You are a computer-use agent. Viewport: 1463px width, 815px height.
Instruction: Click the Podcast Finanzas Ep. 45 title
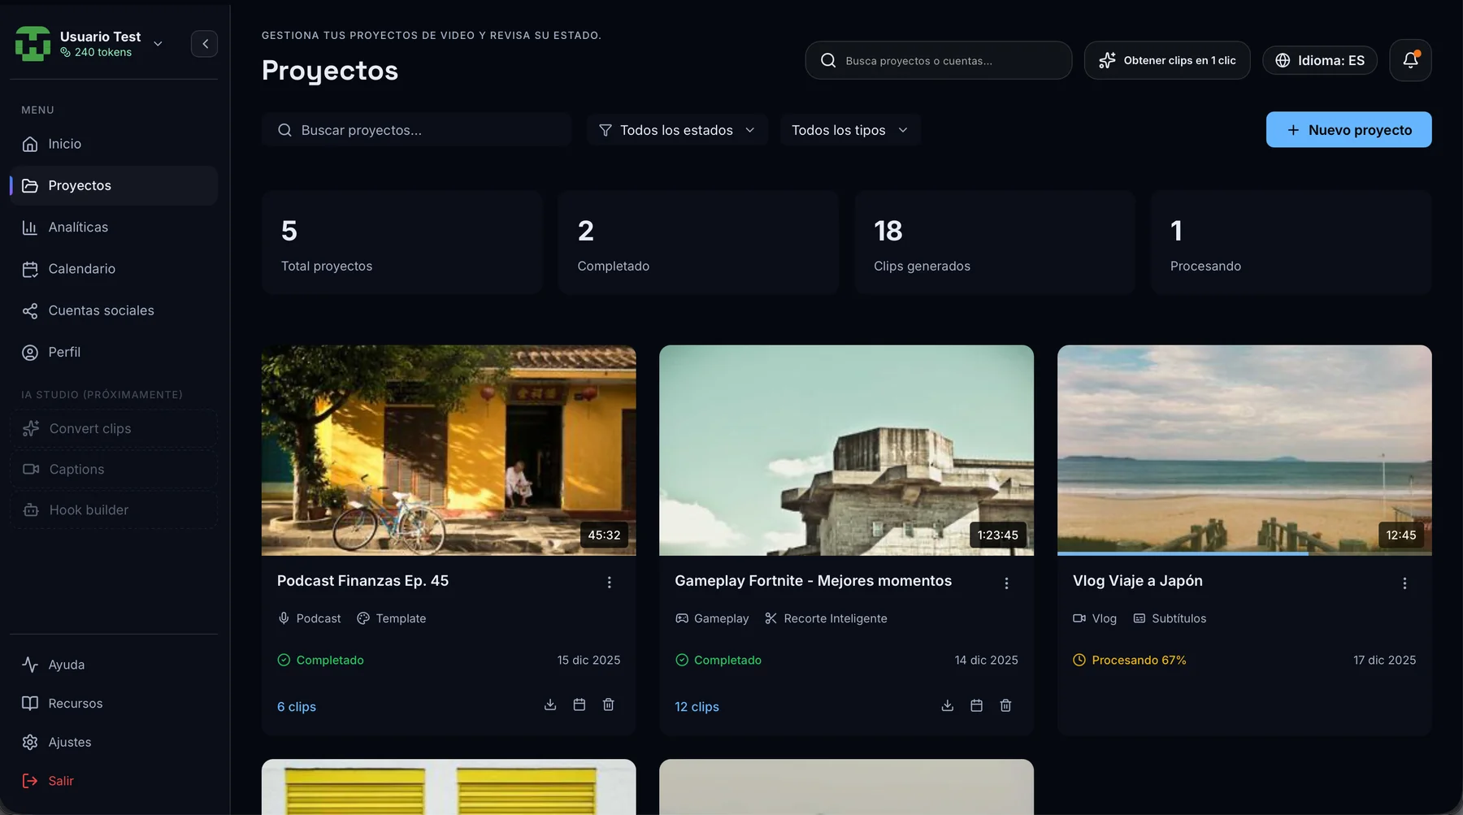(362, 581)
